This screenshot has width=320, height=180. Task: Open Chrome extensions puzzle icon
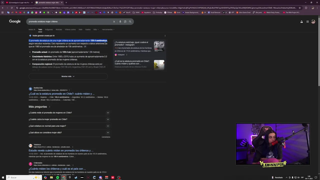pos(306,8)
